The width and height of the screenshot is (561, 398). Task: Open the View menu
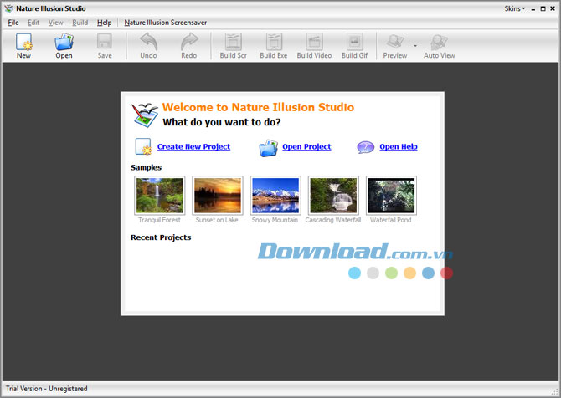pyautogui.click(x=56, y=23)
